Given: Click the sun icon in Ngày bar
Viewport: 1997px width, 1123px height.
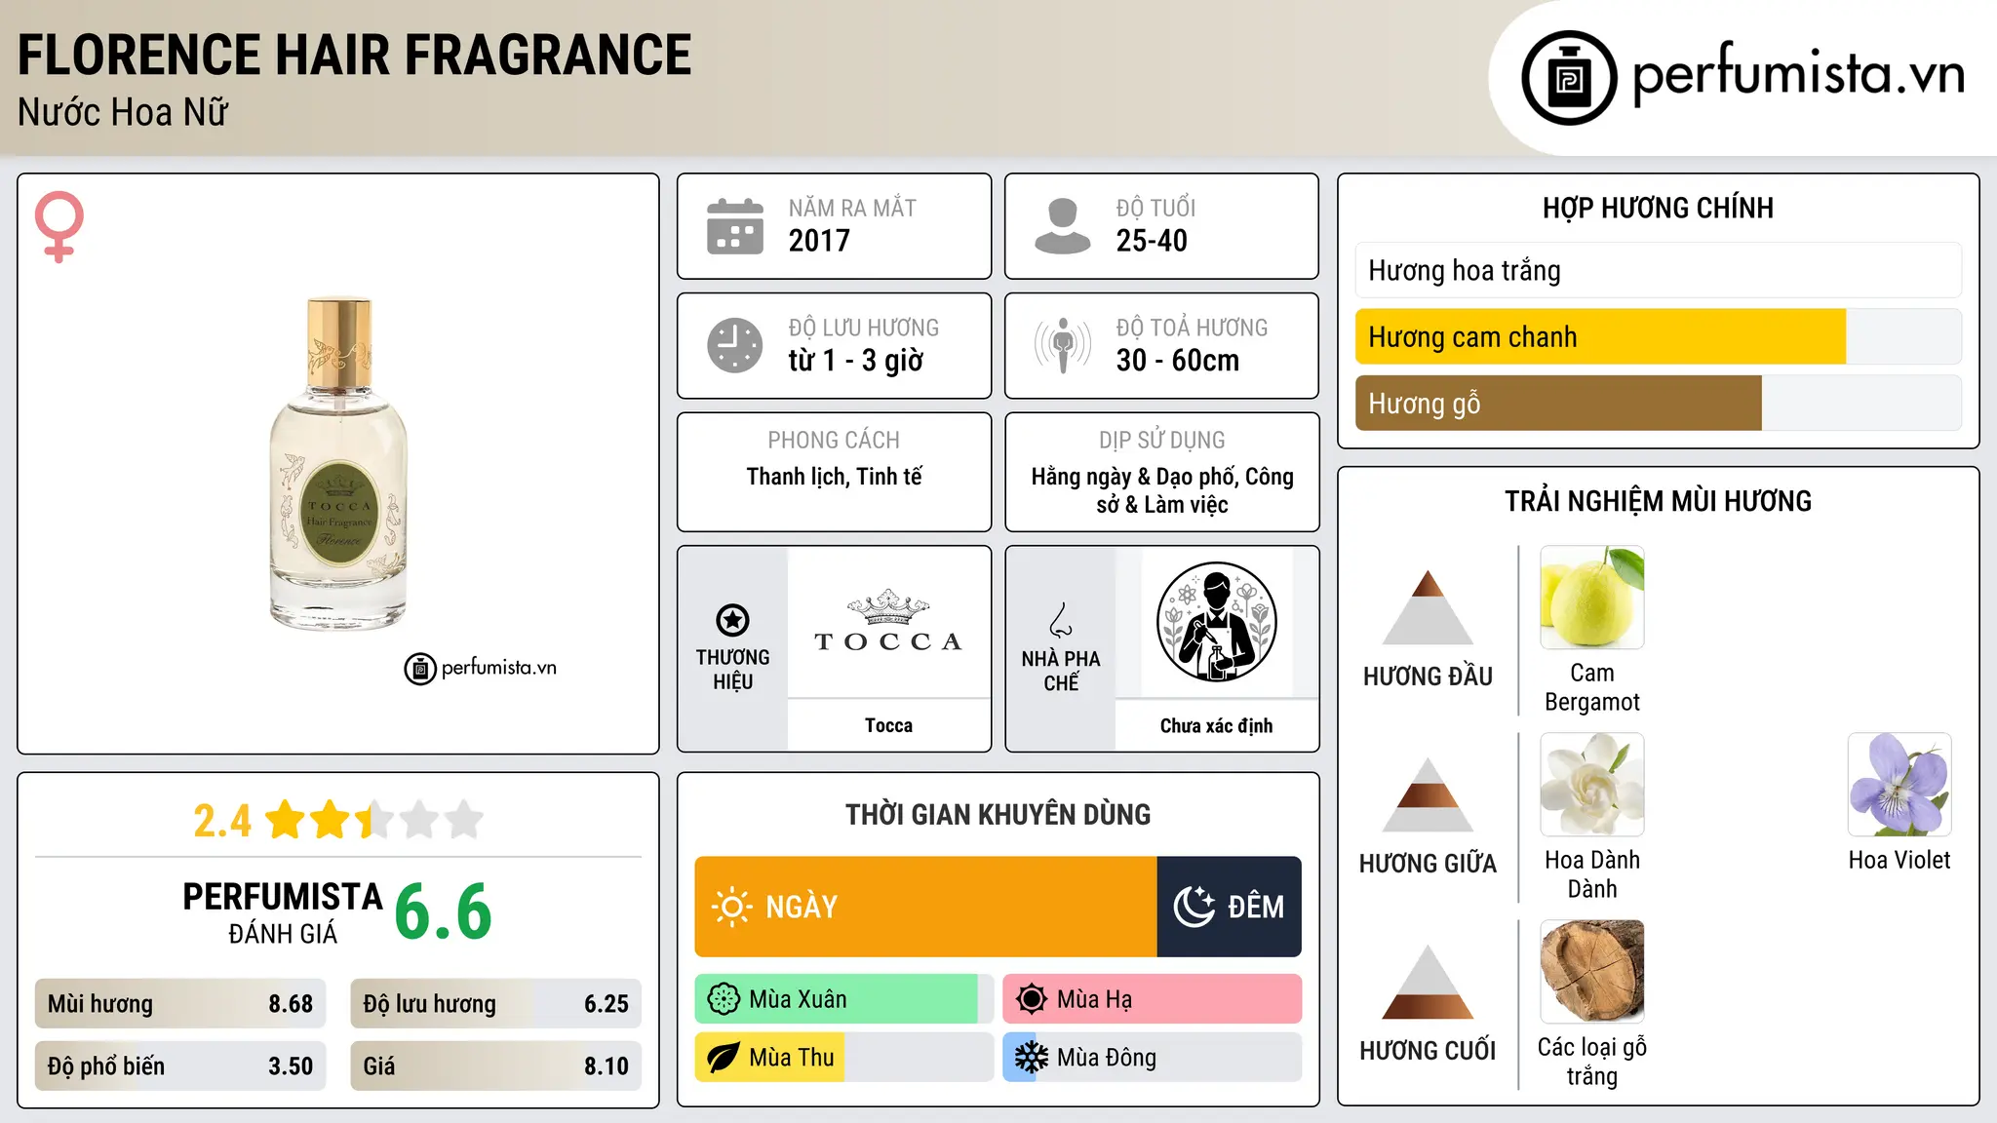Looking at the screenshot, I should tap(731, 907).
